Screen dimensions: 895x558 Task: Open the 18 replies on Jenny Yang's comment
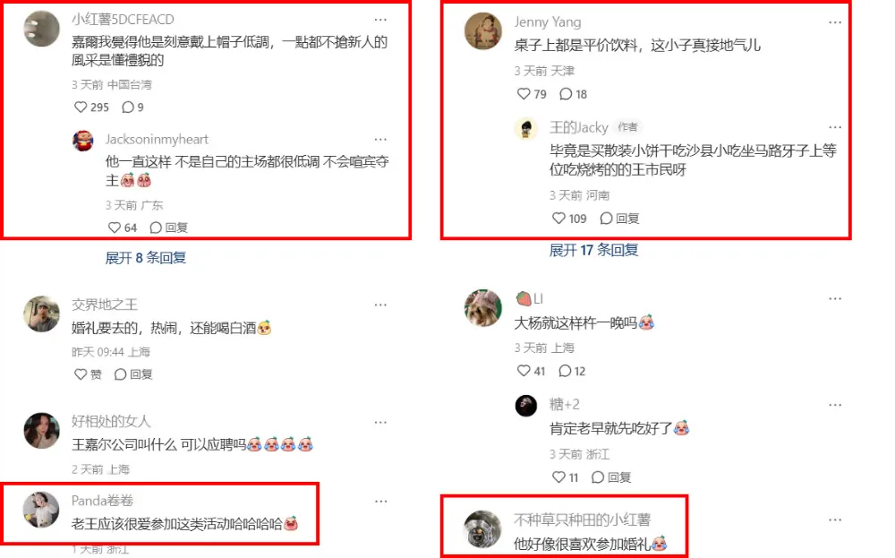573,94
